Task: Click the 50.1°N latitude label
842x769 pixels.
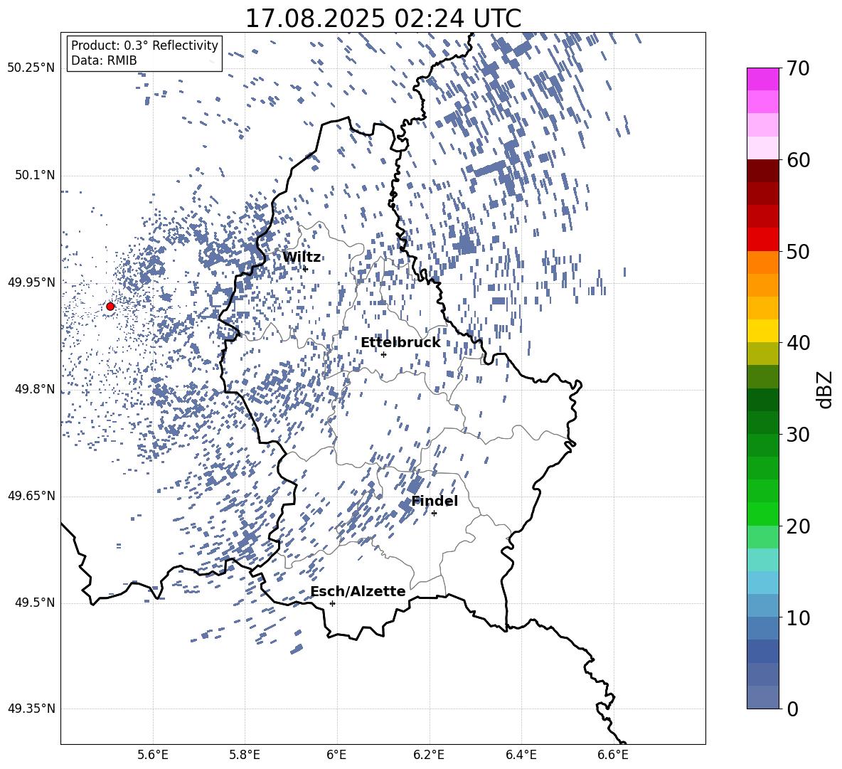Action: tap(35, 175)
